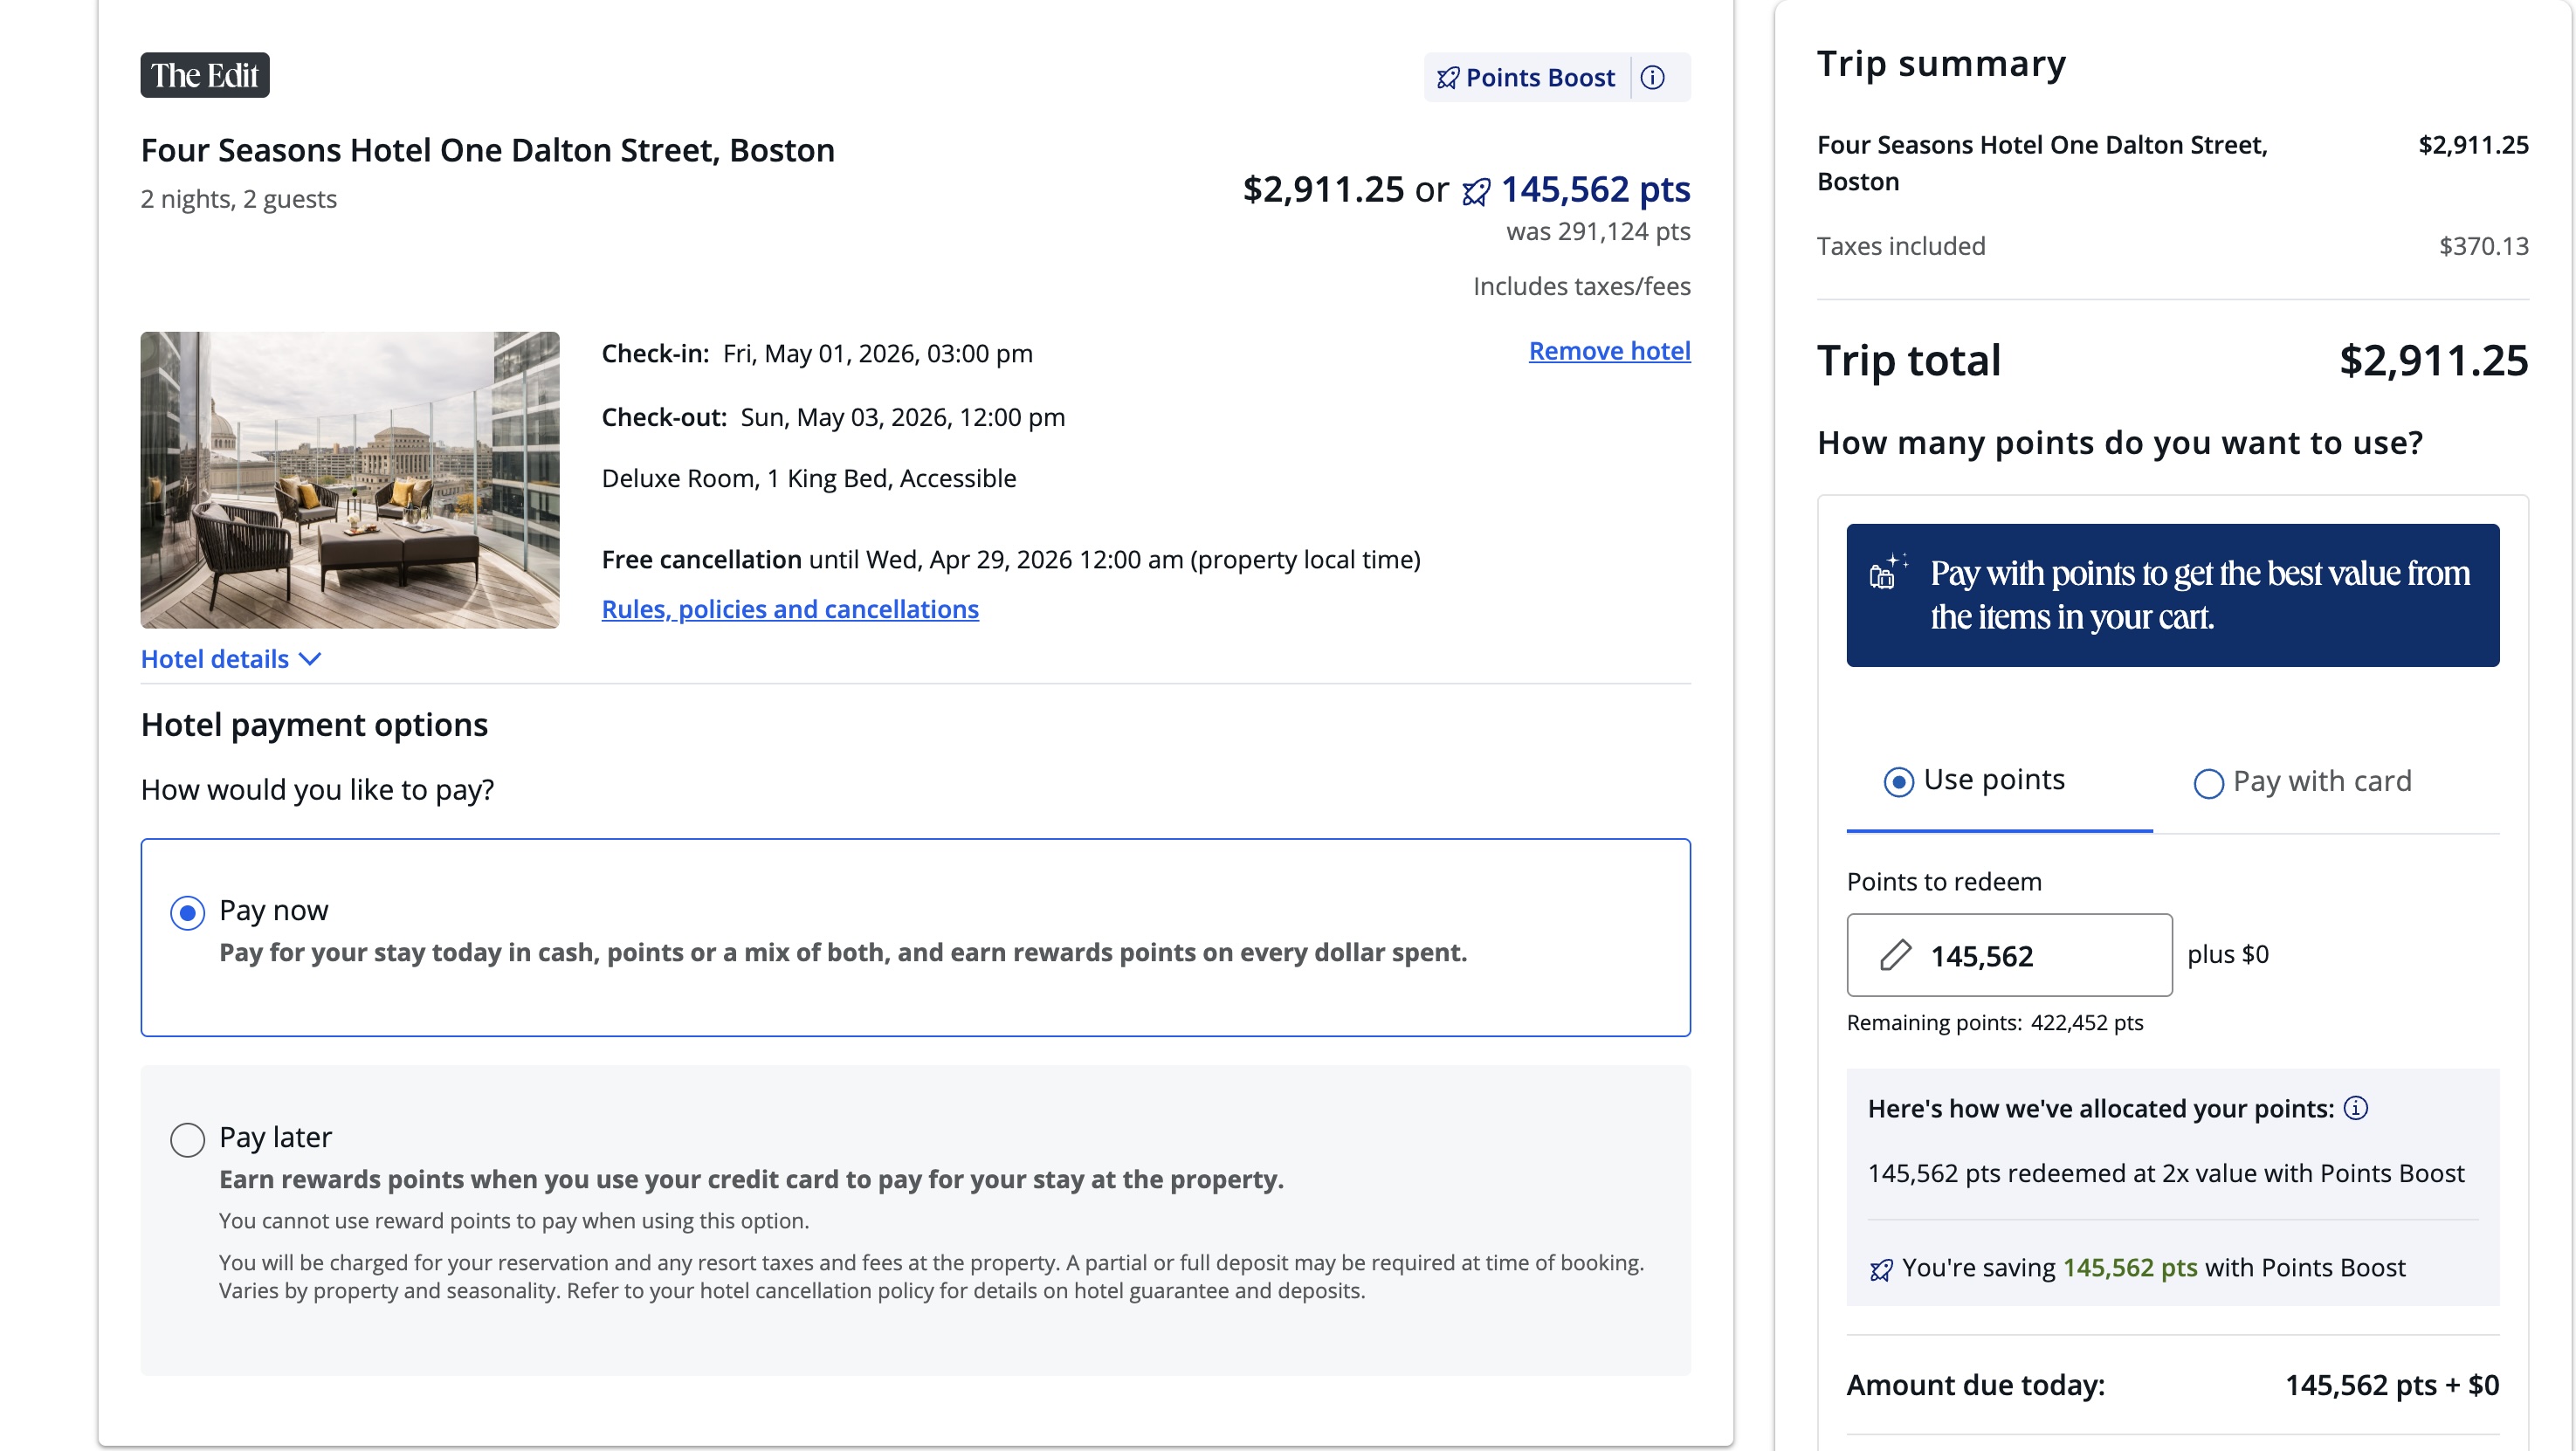Viewport: 2576px width, 1451px height.
Task: Click the rocket icon beside 145,562 pts price
Action: click(1476, 191)
